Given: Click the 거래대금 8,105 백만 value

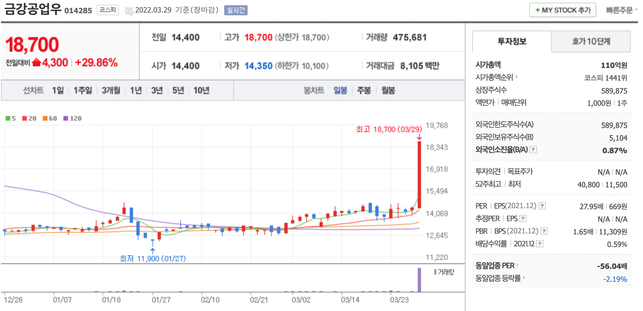Looking at the screenshot, I should point(419,66).
